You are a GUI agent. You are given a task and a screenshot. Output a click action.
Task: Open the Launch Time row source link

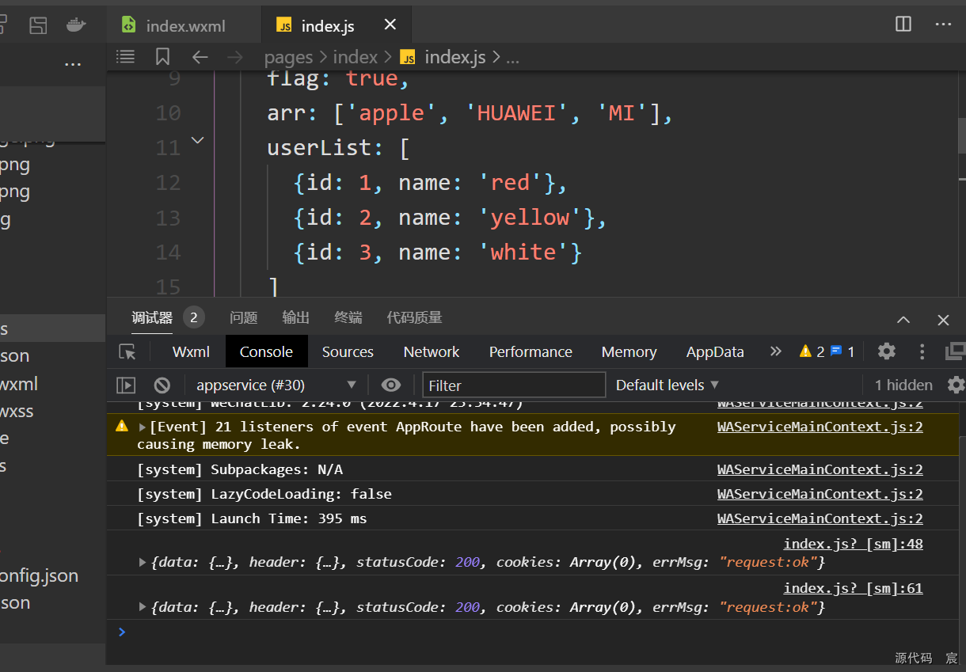click(x=820, y=518)
